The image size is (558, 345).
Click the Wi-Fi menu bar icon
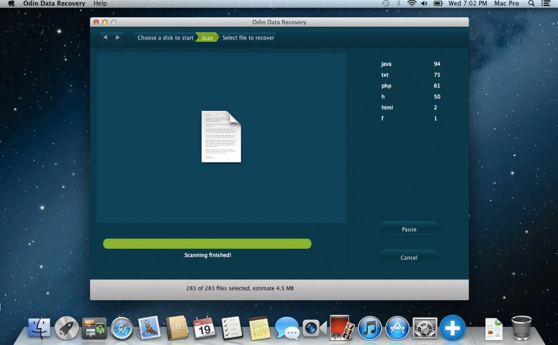click(x=411, y=4)
